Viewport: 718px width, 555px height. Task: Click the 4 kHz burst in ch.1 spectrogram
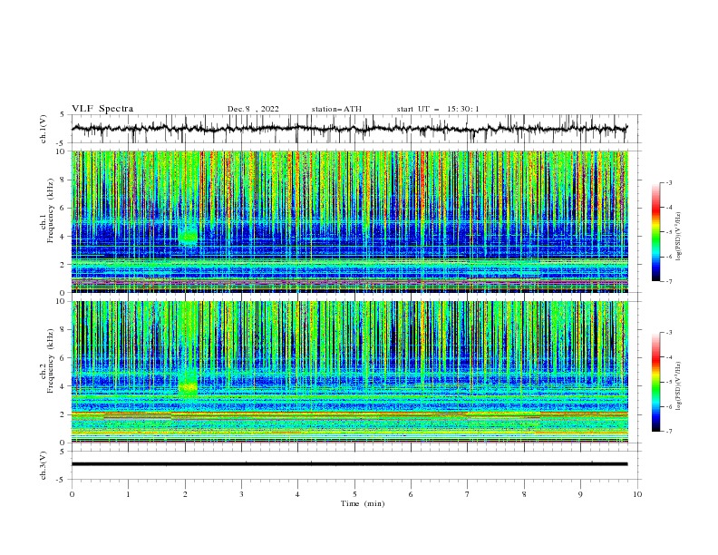[x=189, y=236]
